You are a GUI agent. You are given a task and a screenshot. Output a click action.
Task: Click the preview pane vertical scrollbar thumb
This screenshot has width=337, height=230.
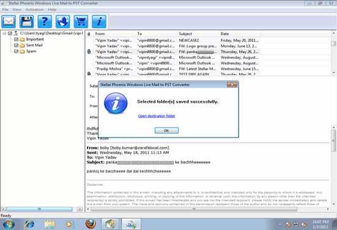pos(333,141)
